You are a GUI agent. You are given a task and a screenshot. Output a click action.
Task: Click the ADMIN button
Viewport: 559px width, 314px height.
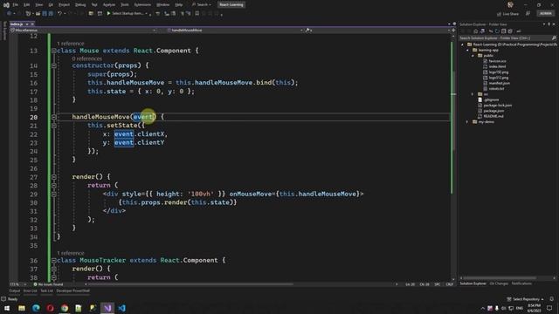545,14
